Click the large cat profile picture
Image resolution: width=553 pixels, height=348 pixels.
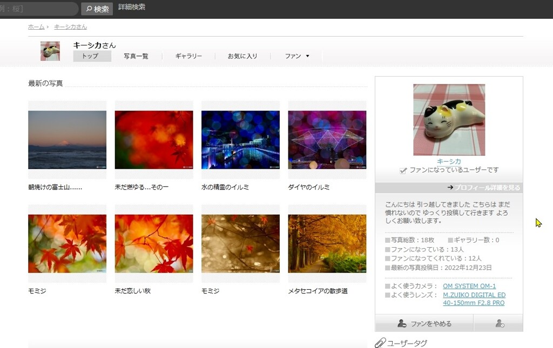pos(449,120)
